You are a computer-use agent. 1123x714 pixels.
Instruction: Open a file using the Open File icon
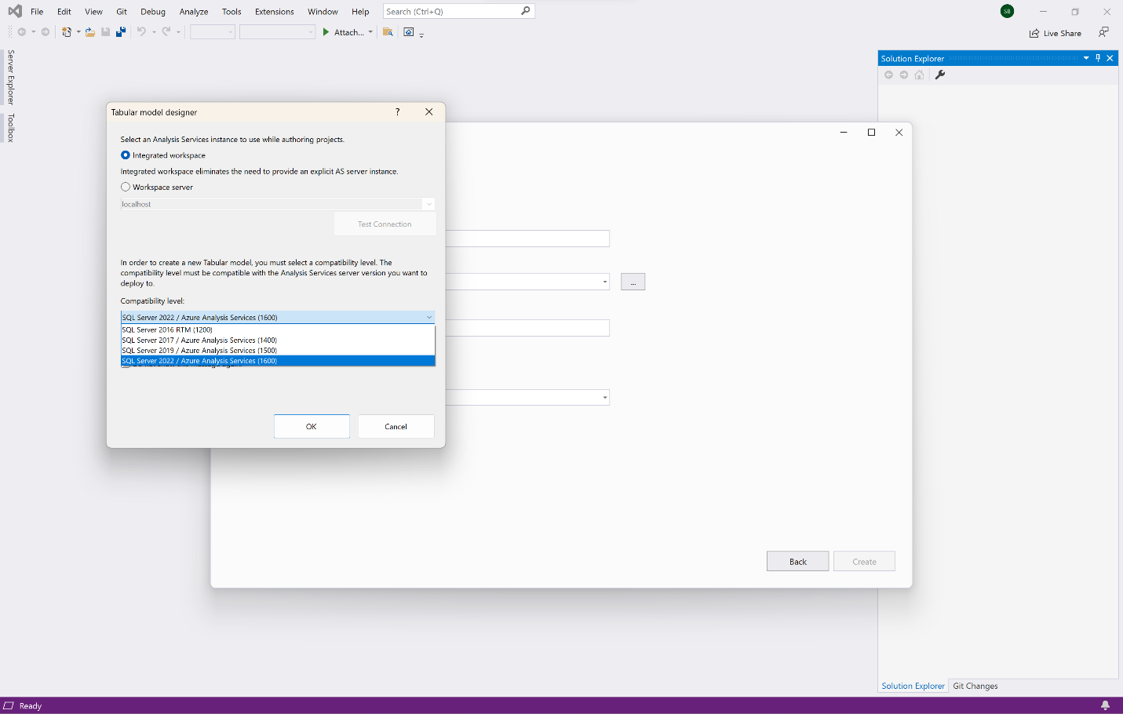click(x=89, y=32)
